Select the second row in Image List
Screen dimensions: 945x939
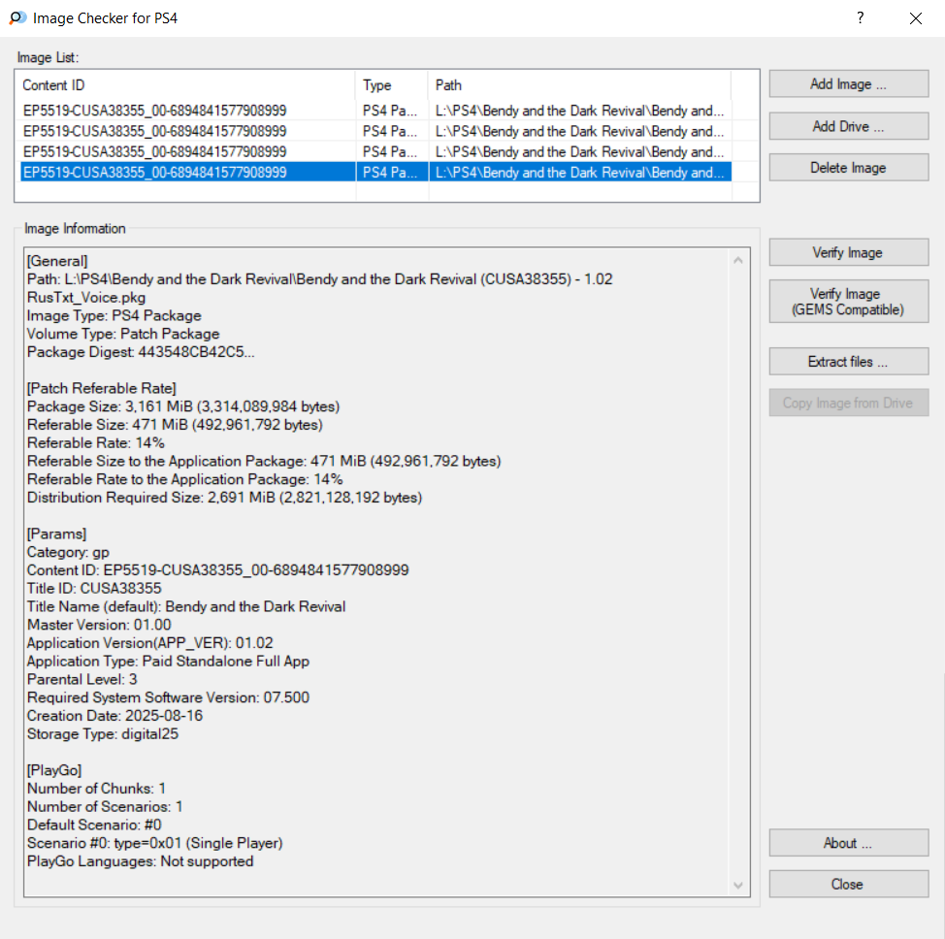pos(155,131)
